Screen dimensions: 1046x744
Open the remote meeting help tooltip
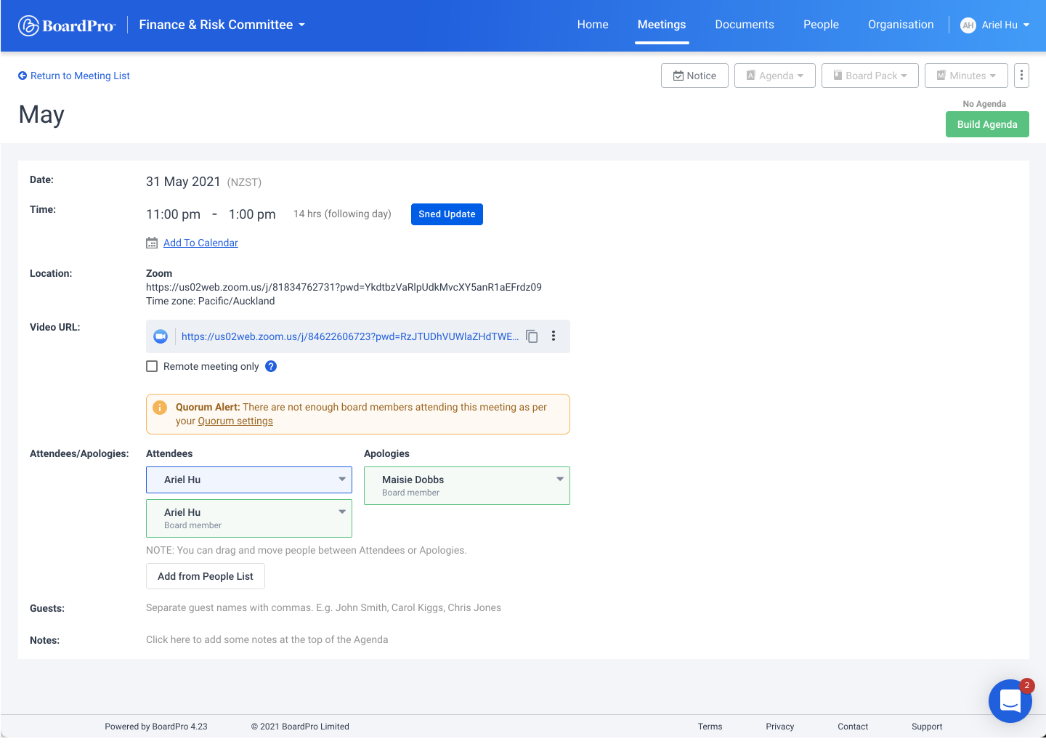[x=271, y=366]
